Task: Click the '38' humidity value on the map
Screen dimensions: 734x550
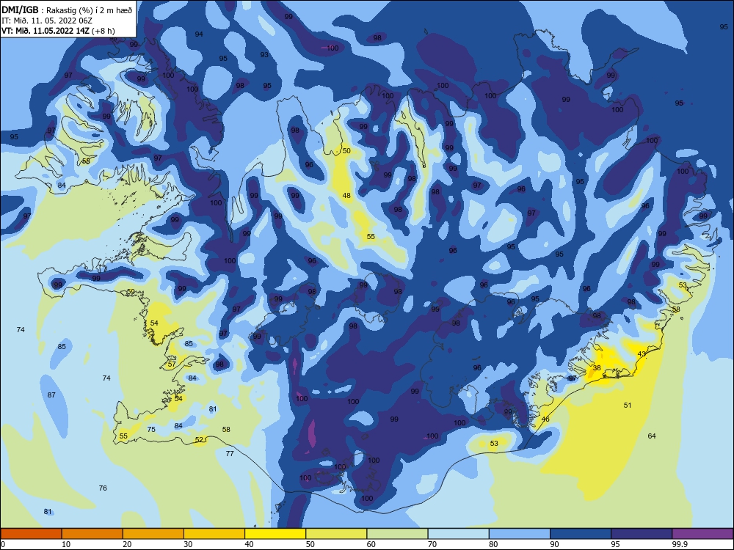Action: click(596, 367)
